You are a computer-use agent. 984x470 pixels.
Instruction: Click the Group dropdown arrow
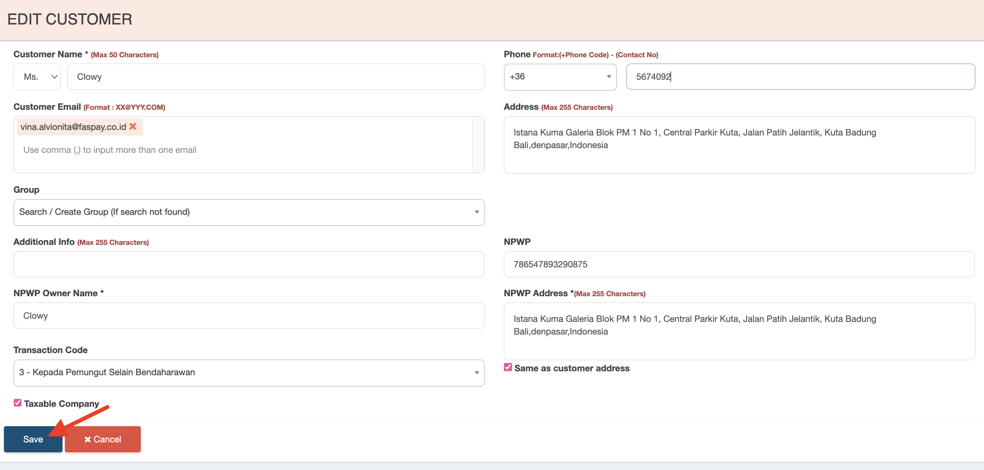tap(477, 212)
